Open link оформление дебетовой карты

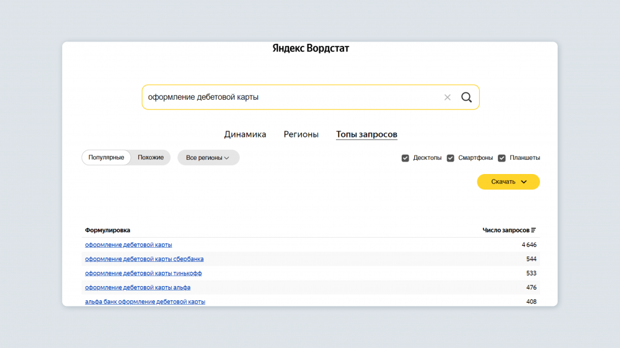pos(128,245)
